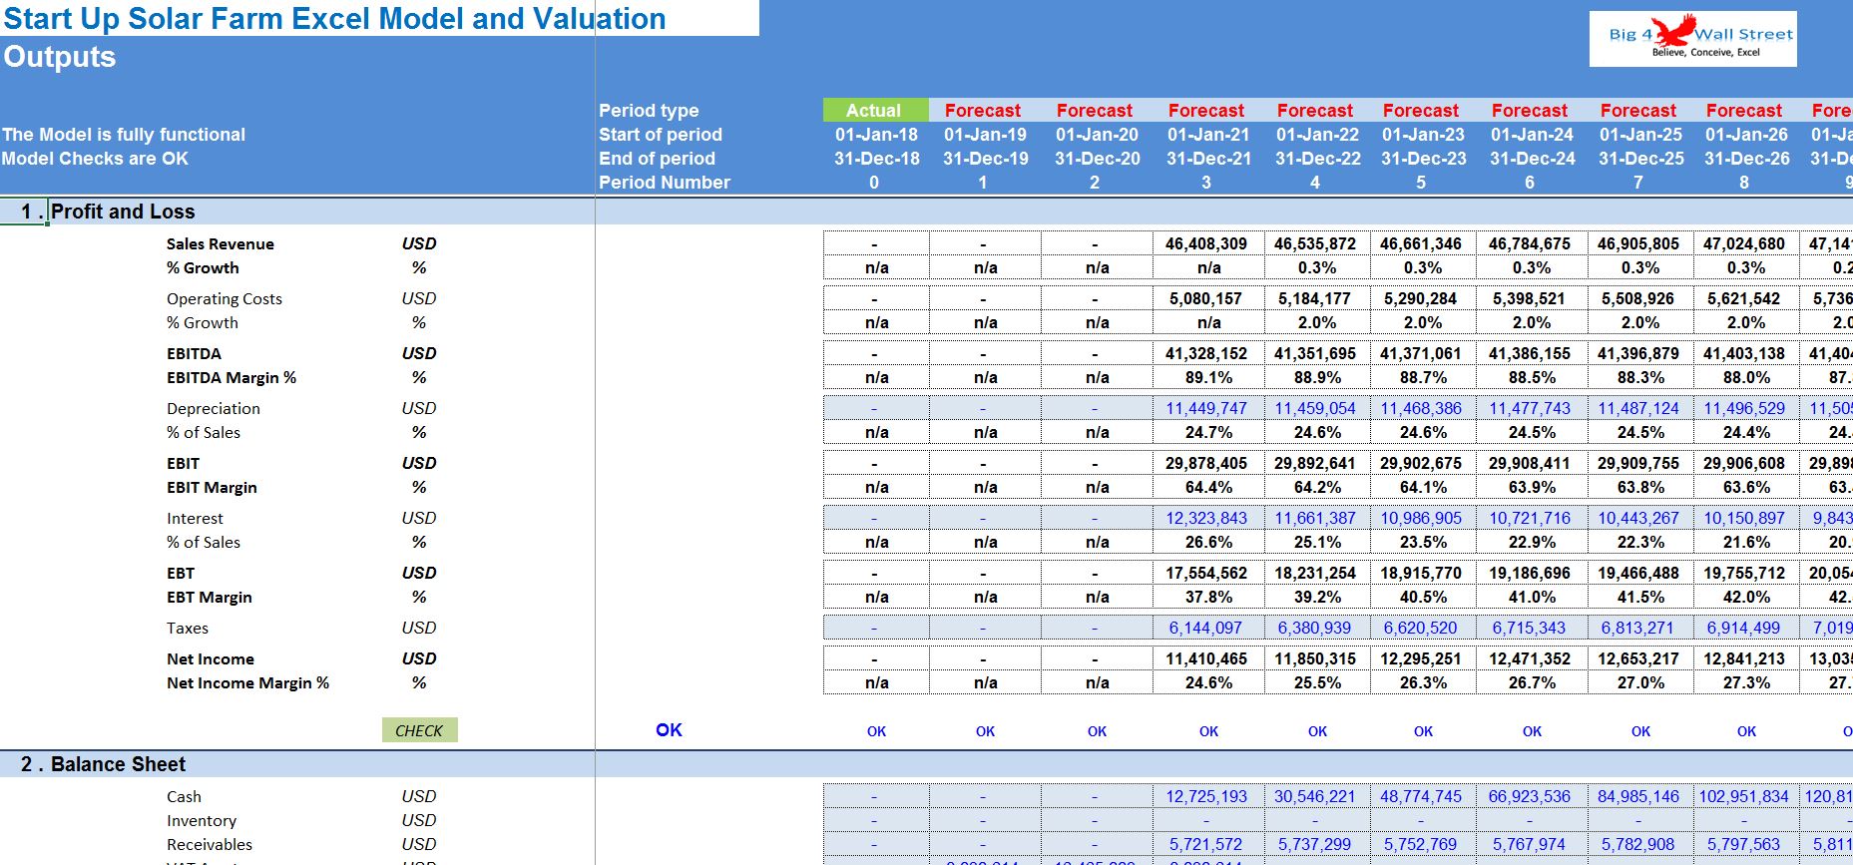Select EBT Margin value 37.8%

click(1208, 597)
